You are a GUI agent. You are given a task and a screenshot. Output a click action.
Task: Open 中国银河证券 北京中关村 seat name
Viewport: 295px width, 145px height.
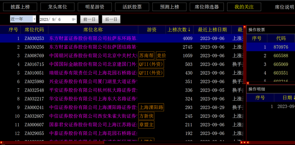pos(93,56)
